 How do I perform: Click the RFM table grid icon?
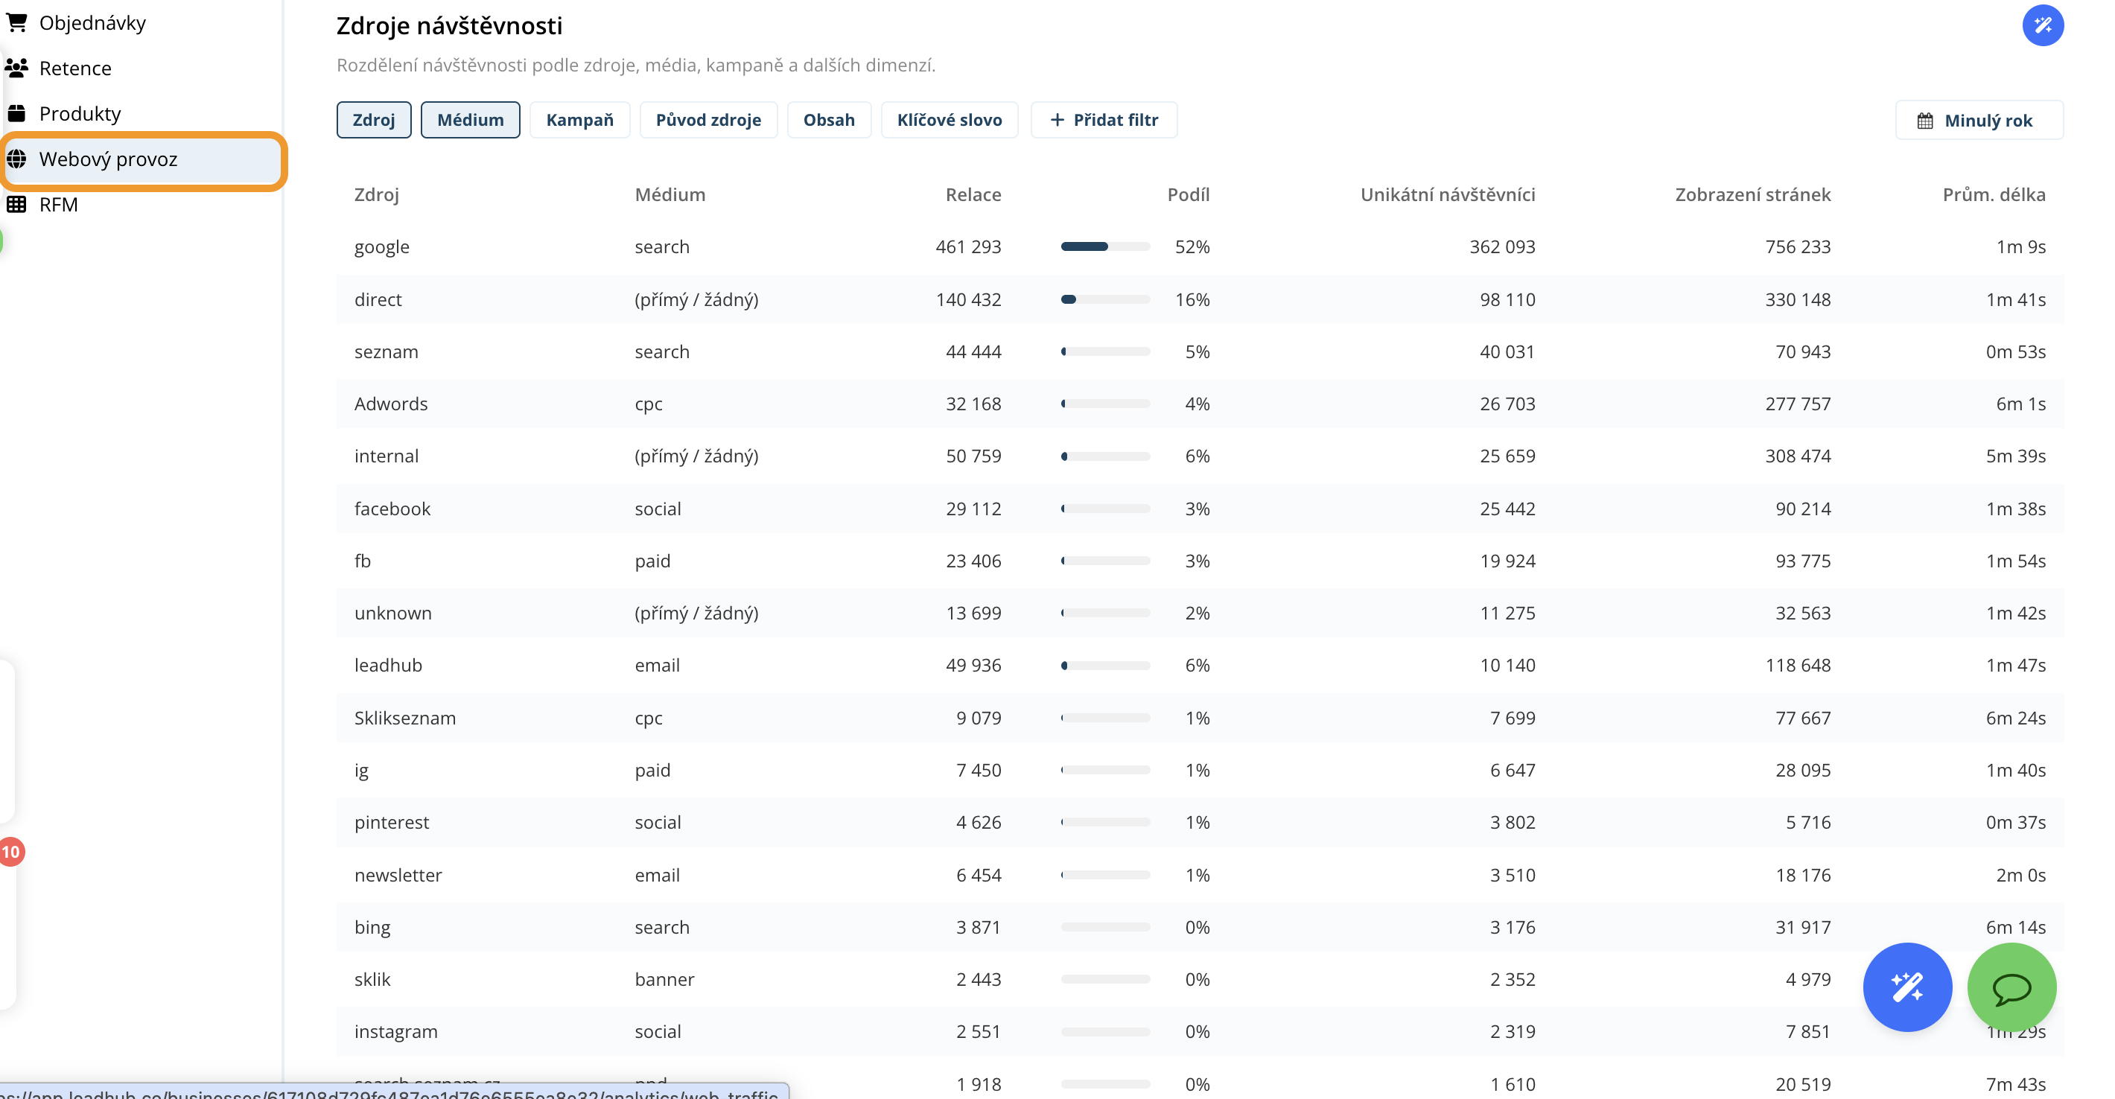coord(16,204)
